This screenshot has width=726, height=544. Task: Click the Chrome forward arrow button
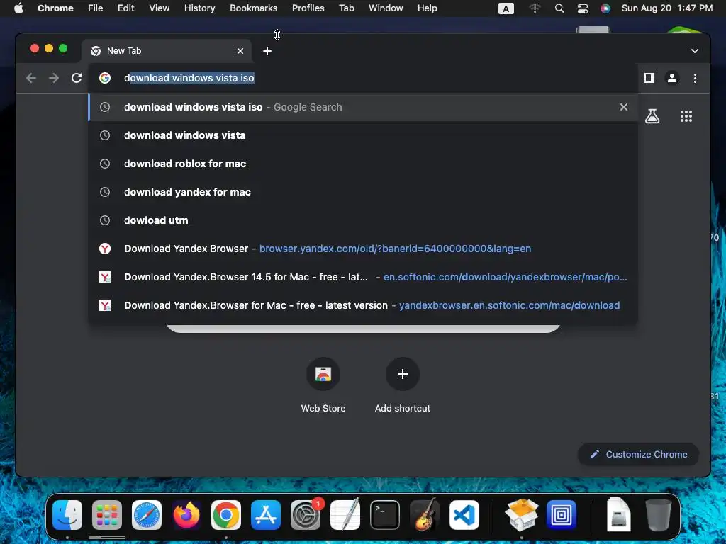[x=54, y=78]
